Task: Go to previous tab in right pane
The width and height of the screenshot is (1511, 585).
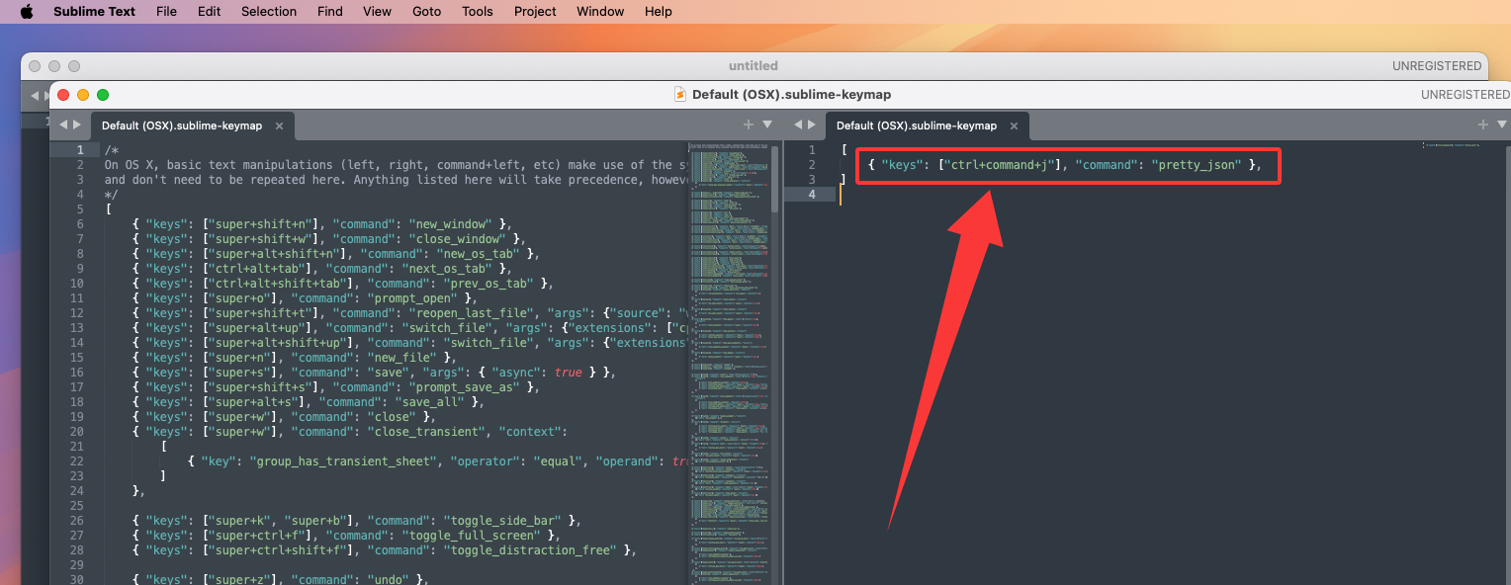Action: [798, 125]
